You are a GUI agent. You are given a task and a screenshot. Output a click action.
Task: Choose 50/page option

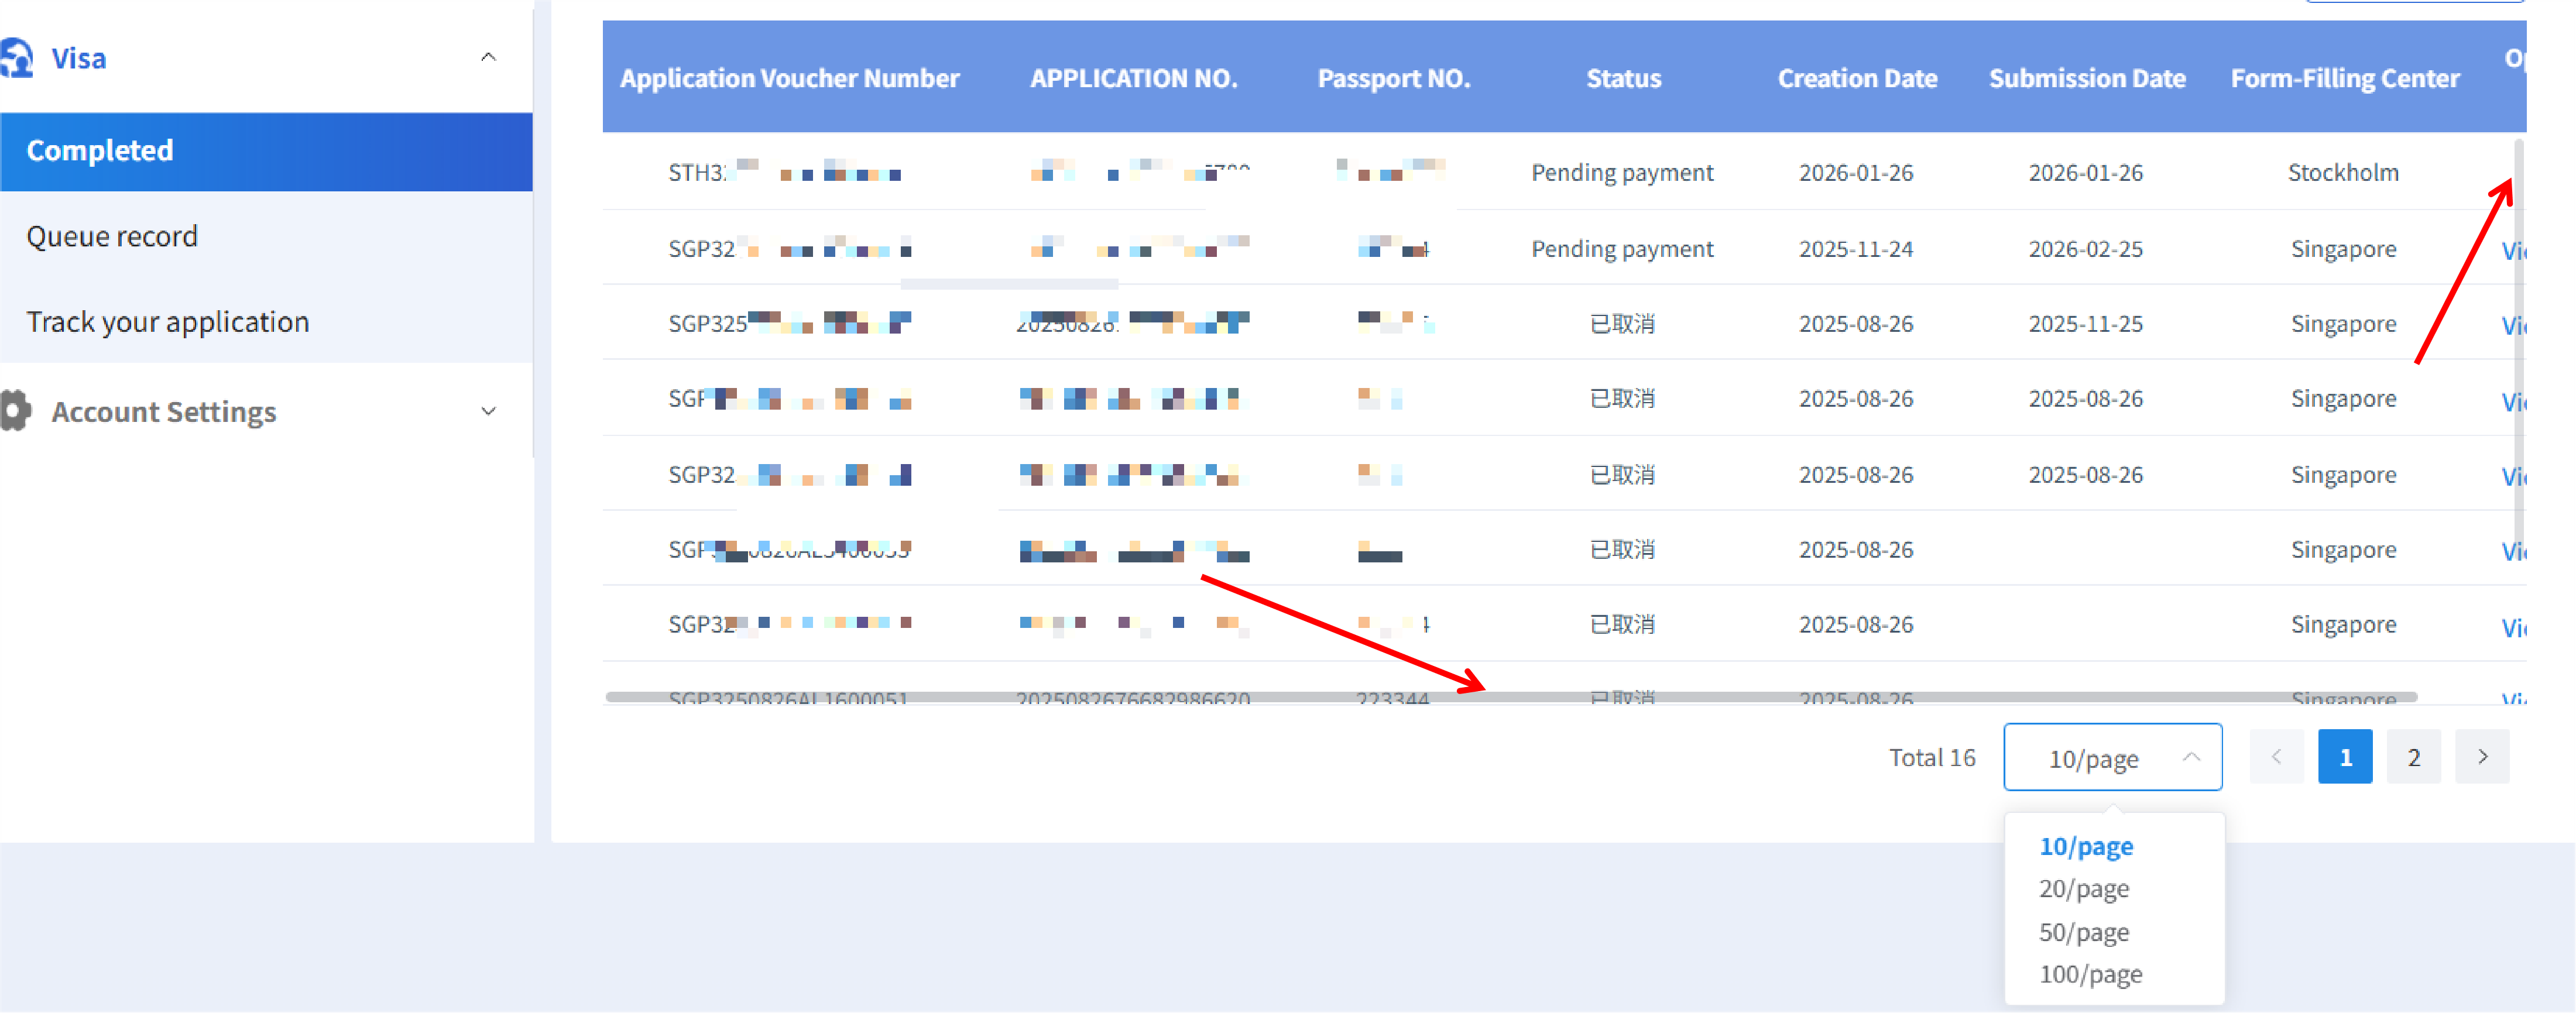2084,932
